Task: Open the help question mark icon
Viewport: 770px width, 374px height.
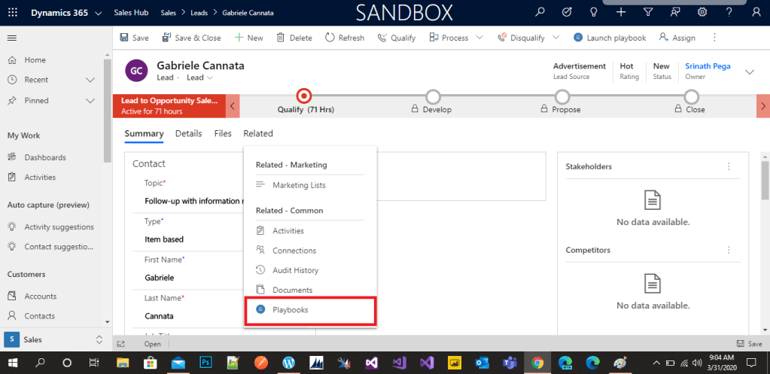Action: (729, 12)
